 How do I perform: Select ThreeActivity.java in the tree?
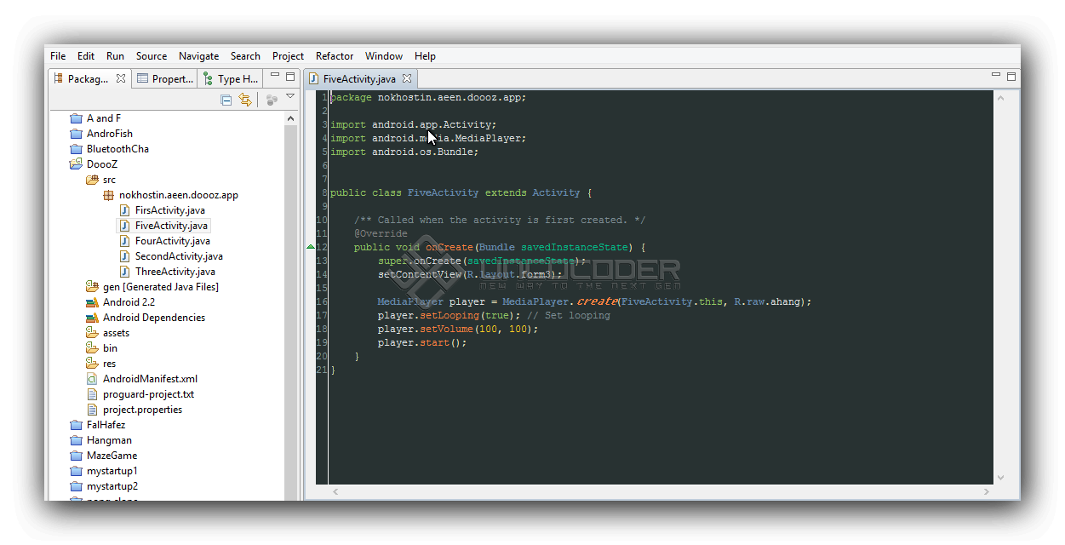pyautogui.click(x=175, y=272)
